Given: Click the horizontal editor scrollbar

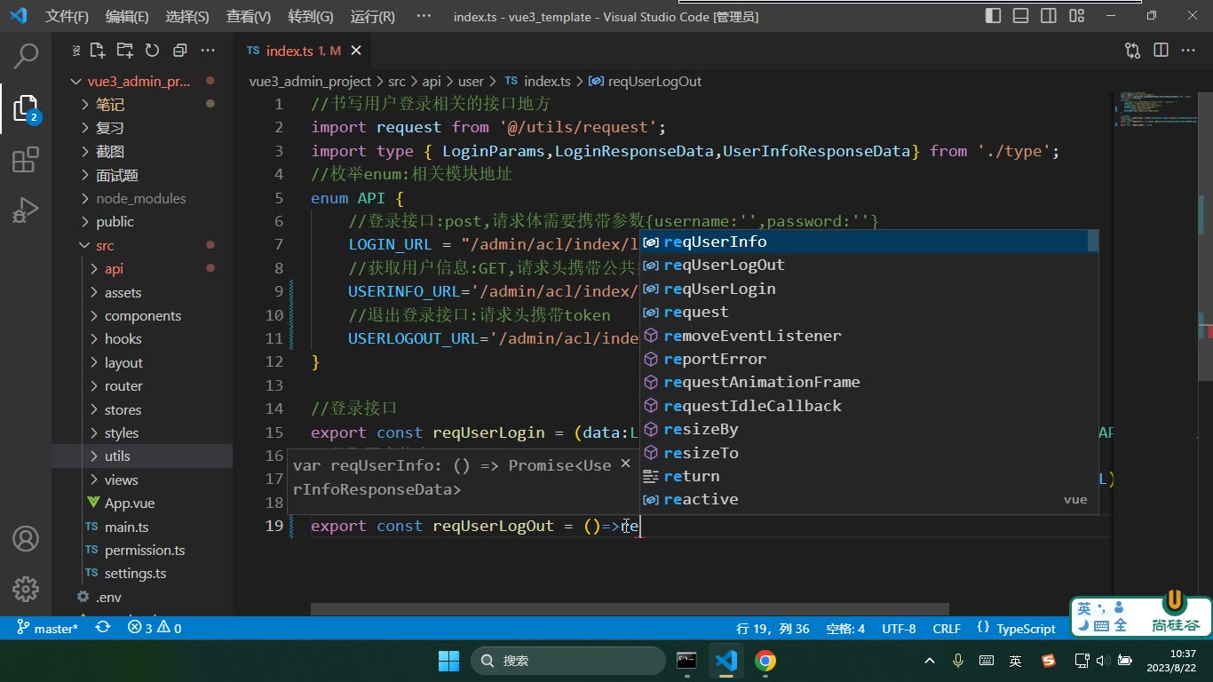Looking at the screenshot, I should [x=630, y=609].
